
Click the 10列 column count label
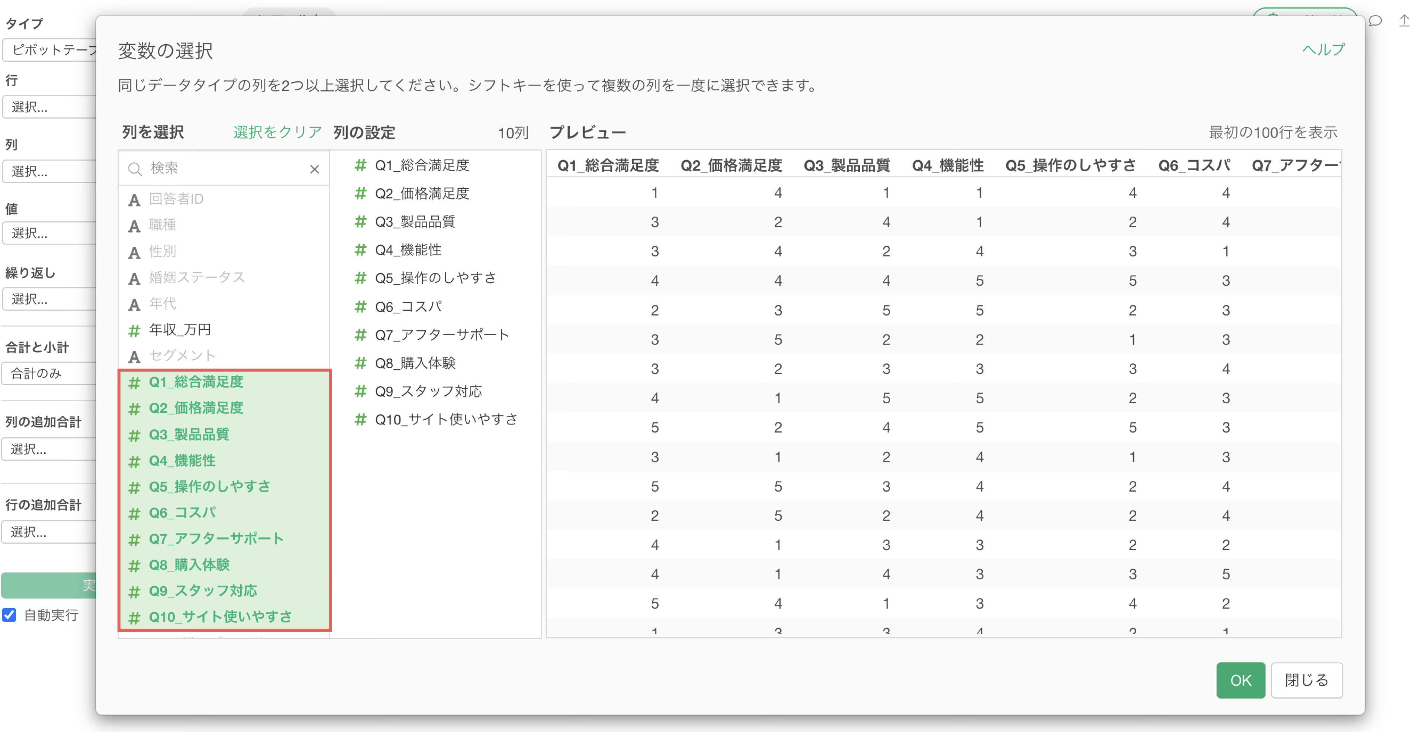click(x=513, y=133)
